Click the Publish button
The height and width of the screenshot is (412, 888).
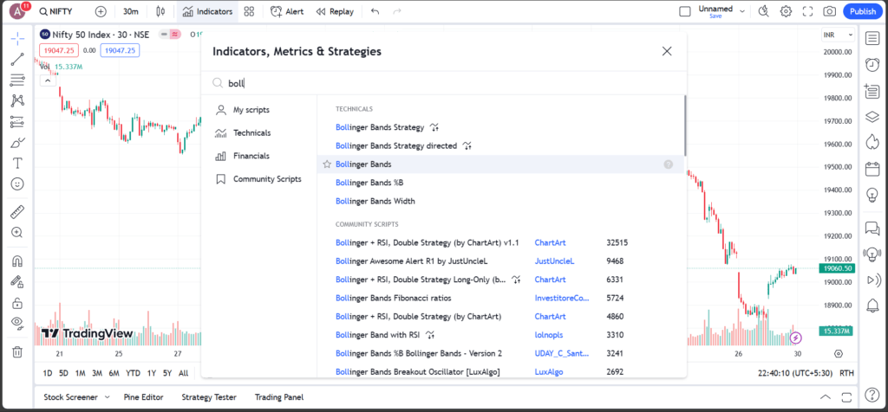click(x=862, y=11)
